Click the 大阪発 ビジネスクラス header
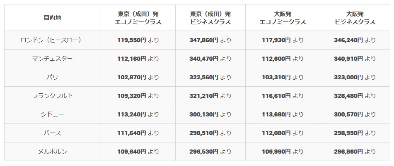 [355, 18]
